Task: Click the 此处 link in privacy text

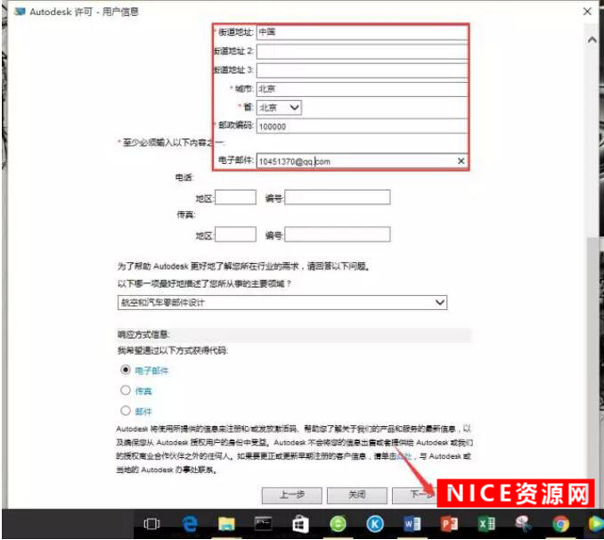Action: [x=404, y=456]
